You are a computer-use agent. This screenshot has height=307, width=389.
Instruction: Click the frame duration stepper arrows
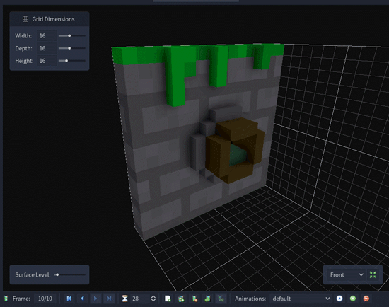point(153,299)
